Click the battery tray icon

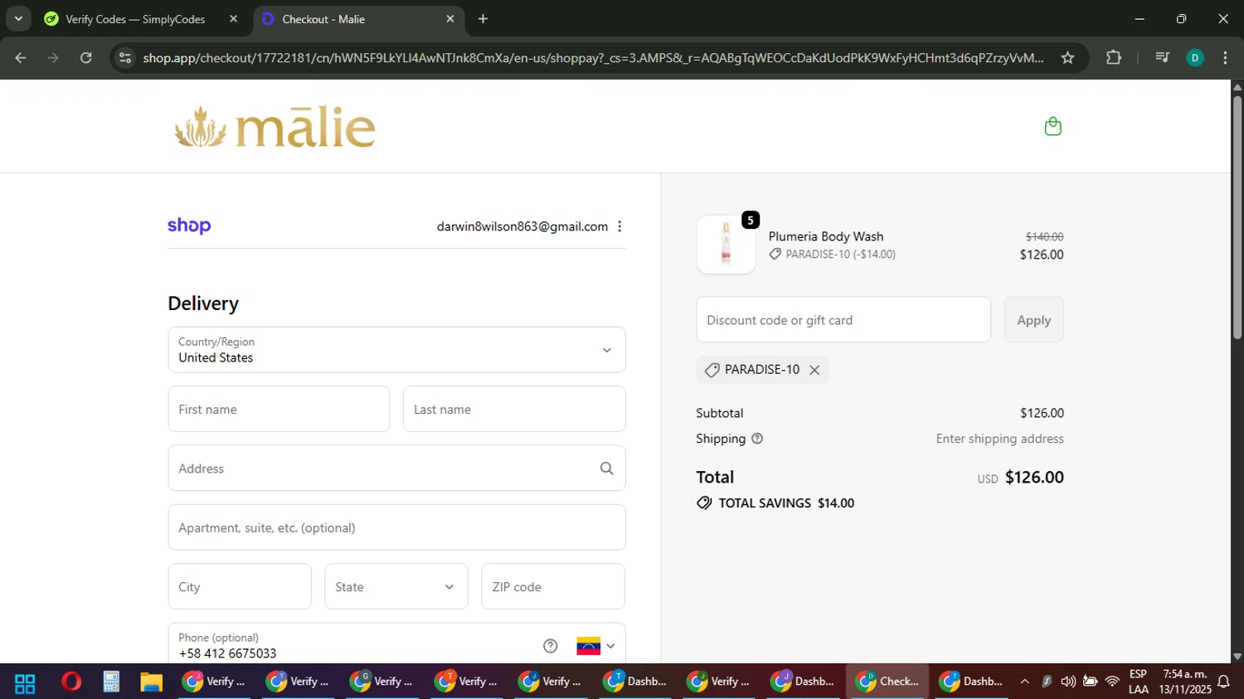pyautogui.click(x=1091, y=682)
